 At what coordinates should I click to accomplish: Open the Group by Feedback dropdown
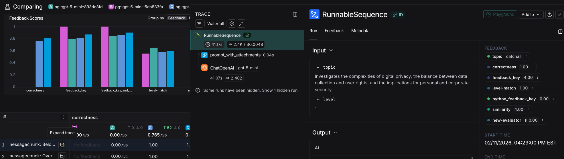coord(177,18)
